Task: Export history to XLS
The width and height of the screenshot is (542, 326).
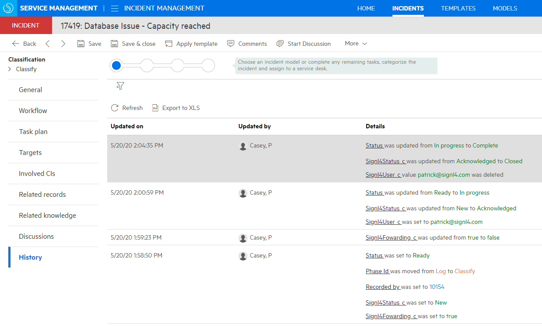Action: click(176, 108)
